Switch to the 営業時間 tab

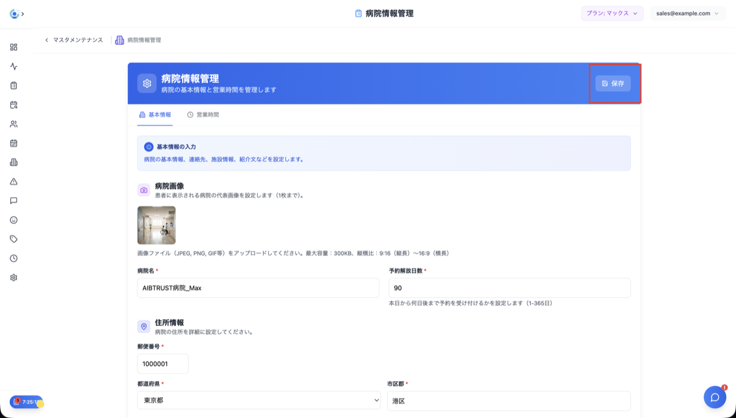(x=203, y=114)
